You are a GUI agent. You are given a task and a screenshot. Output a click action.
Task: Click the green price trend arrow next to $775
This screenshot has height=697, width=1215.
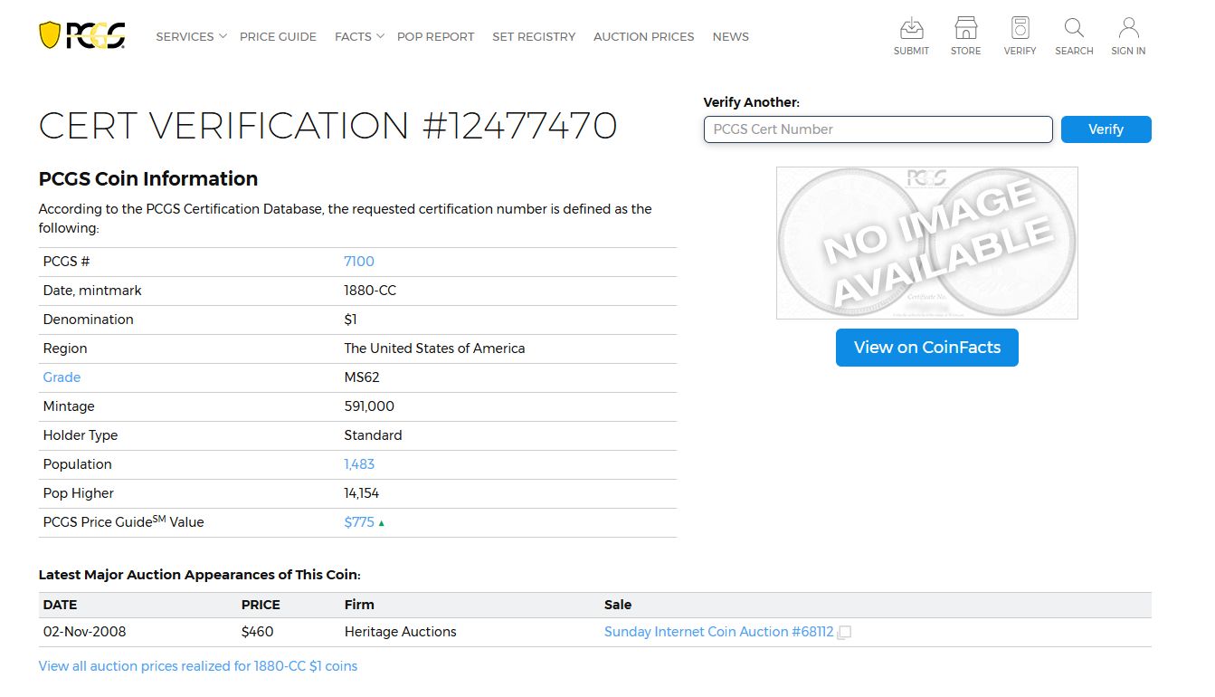pos(382,523)
